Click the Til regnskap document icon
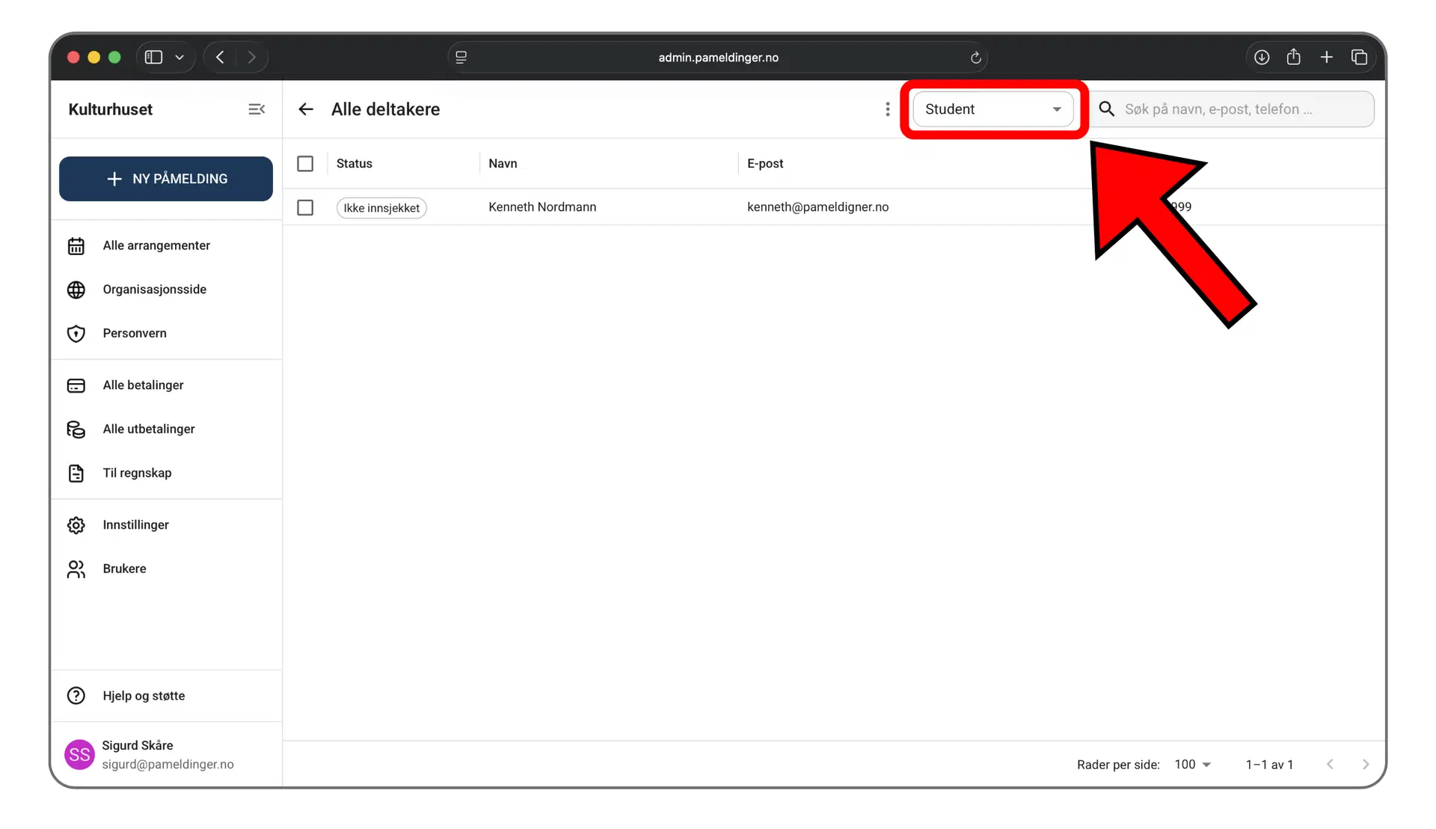This screenshot has width=1436, height=829. (x=76, y=474)
